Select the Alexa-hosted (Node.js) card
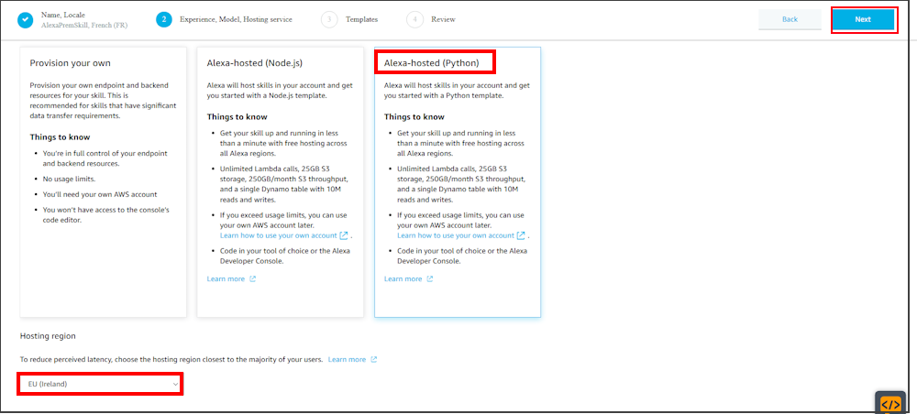This screenshot has height=414, width=917. 279,181
